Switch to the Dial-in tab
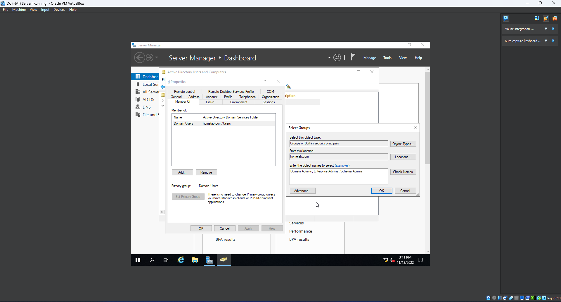The width and height of the screenshot is (561, 302). (x=210, y=102)
